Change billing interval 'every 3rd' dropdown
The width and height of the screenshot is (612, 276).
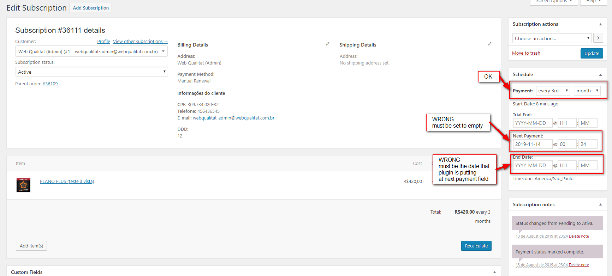(x=553, y=91)
